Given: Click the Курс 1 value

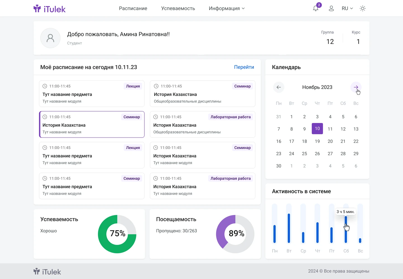Looking at the screenshot, I should point(358,42).
